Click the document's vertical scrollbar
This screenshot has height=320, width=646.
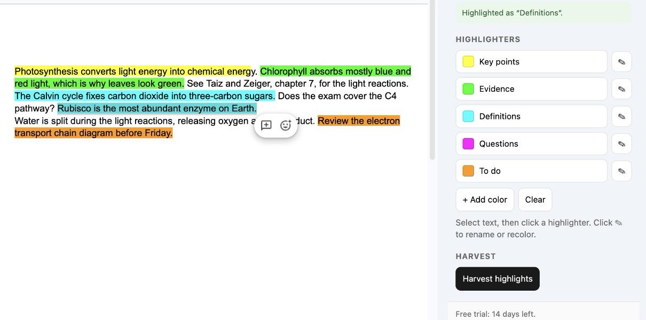pyautogui.click(x=432, y=80)
